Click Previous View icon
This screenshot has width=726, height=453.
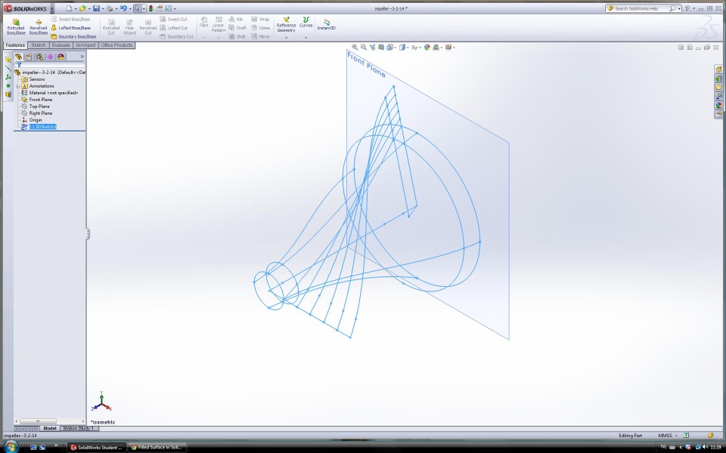(372, 47)
